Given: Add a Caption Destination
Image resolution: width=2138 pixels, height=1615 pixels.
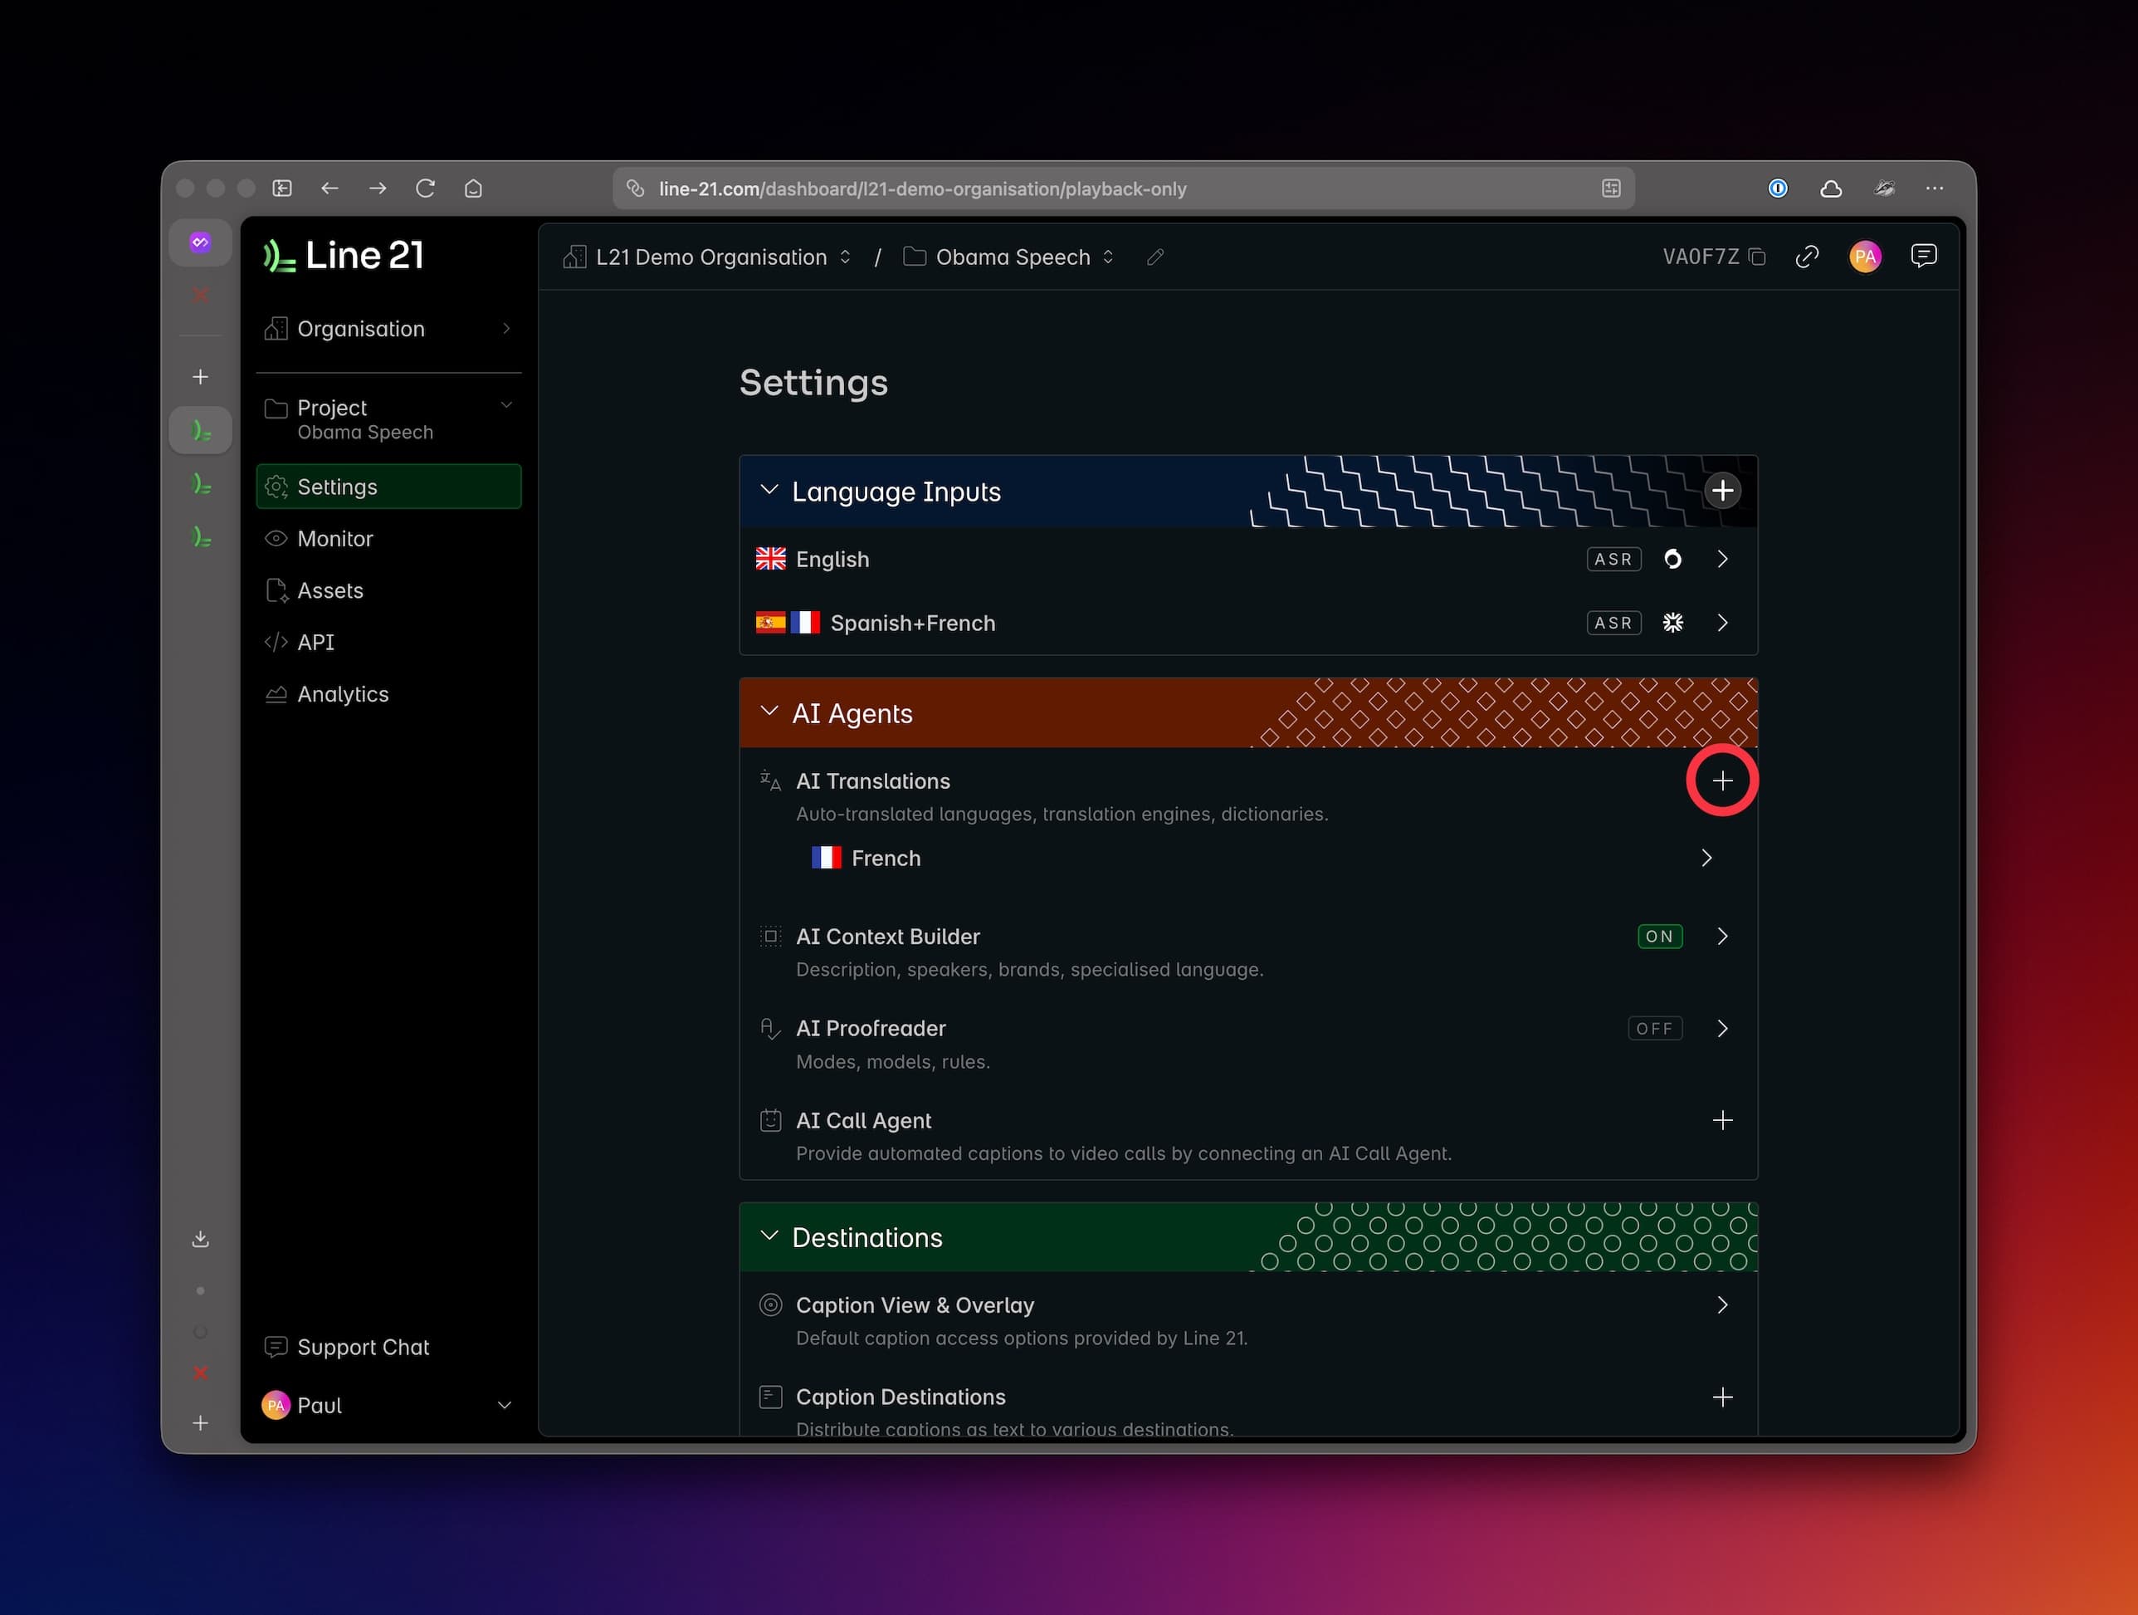Looking at the screenshot, I should [1721, 1397].
